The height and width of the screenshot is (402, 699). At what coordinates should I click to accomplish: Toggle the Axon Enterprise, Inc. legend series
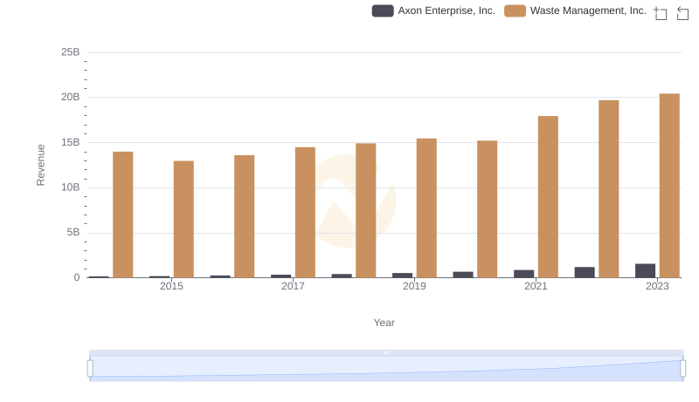click(x=433, y=10)
